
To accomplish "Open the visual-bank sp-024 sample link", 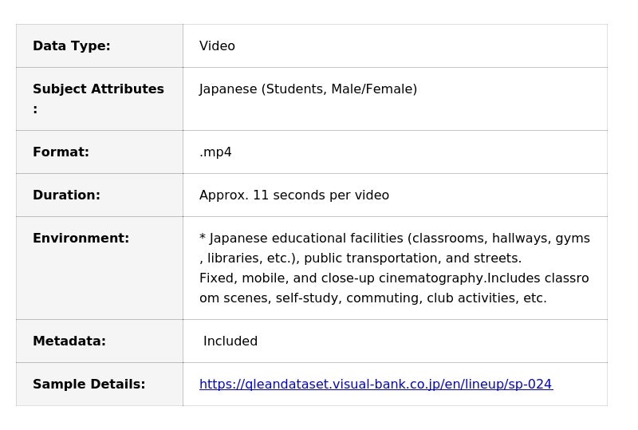I will click(376, 385).
